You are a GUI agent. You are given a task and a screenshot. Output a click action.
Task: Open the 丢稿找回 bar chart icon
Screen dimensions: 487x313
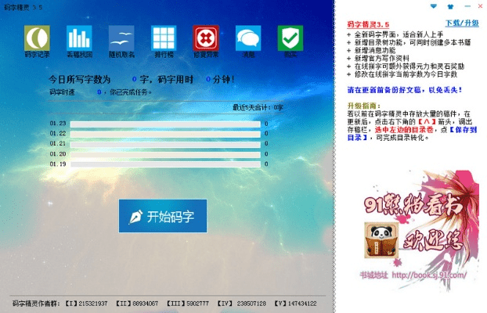79,38
